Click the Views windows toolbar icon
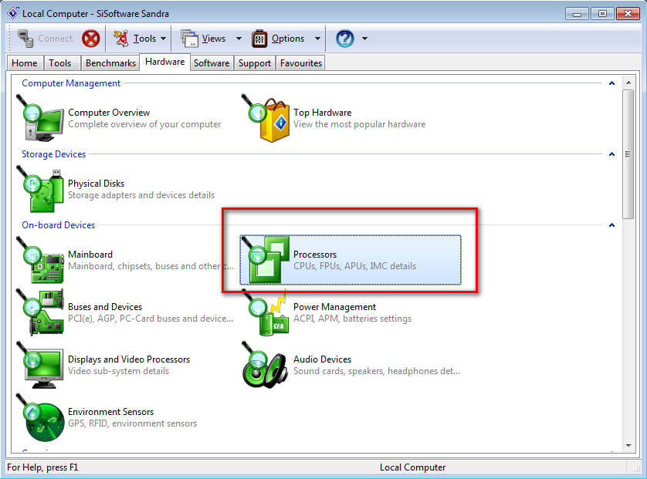Image resolution: width=647 pixels, height=479 pixels. 189,39
